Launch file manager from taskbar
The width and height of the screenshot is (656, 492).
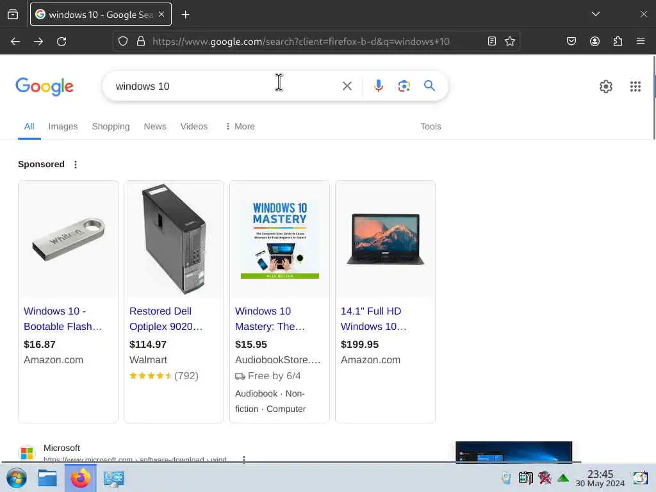click(47, 478)
